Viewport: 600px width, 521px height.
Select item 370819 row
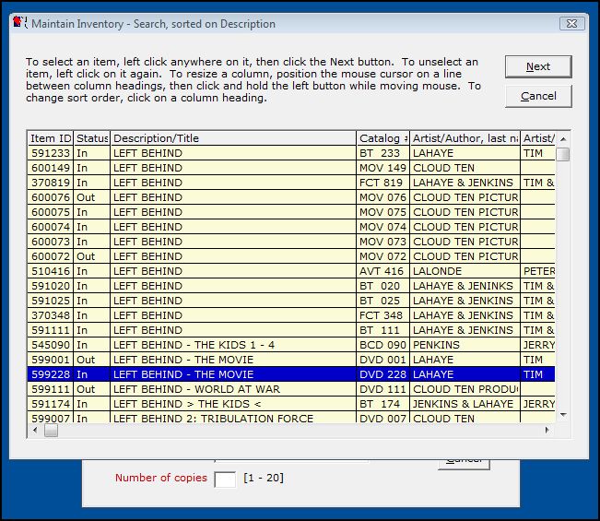(x=291, y=183)
